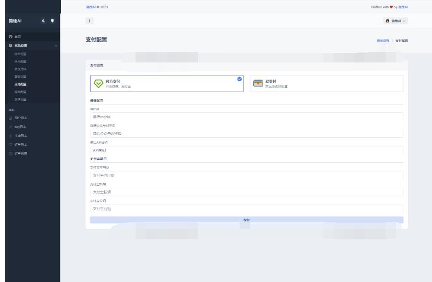Toggle dark mode moon icon in sidebar
Image resolution: width=432 pixels, height=282 pixels.
(x=44, y=21)
